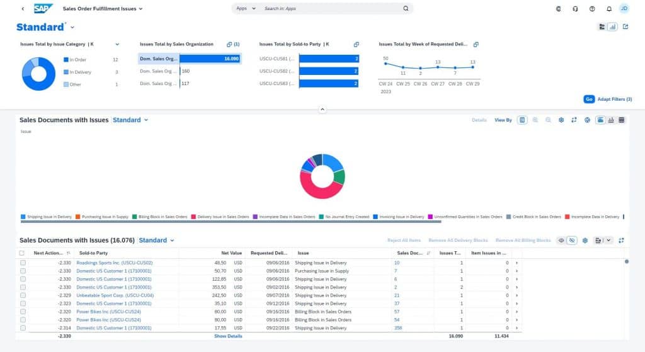Viewport: 645px width, 352px height.
Task: Open value help for Week of Requested Delivery
Action: coord(476,44)
